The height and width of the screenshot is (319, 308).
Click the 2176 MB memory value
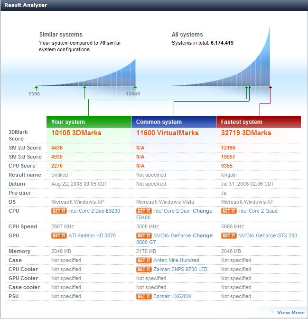[x=146, y=251]
